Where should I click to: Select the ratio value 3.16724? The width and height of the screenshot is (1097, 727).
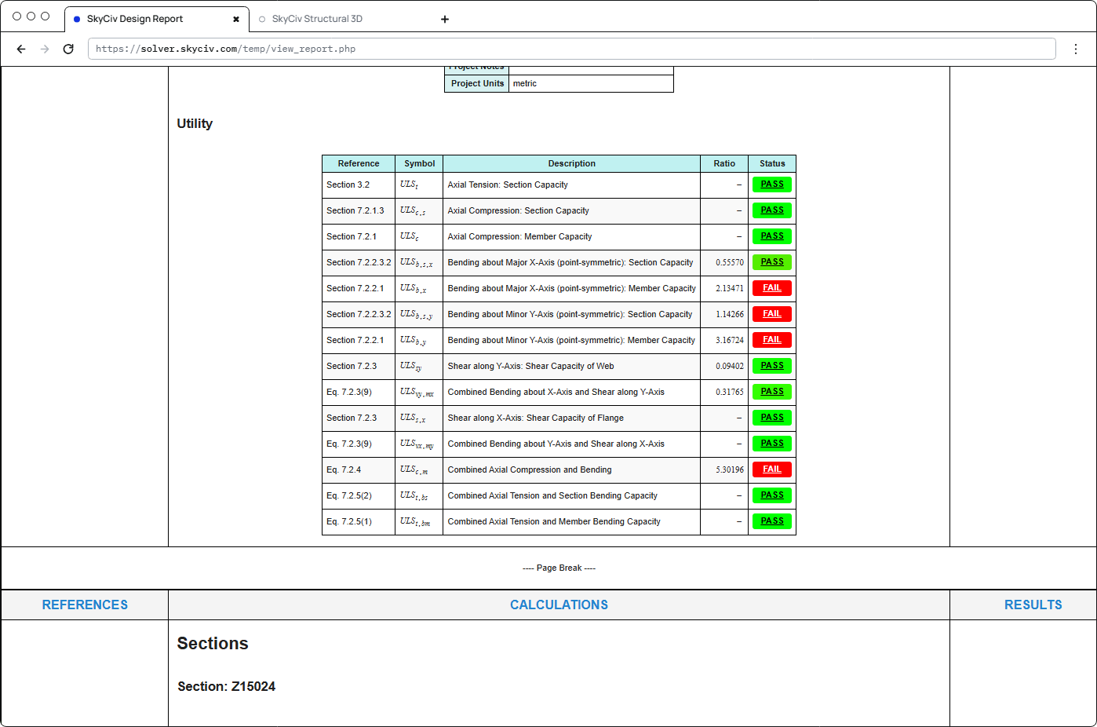click(x=730, y=340)
